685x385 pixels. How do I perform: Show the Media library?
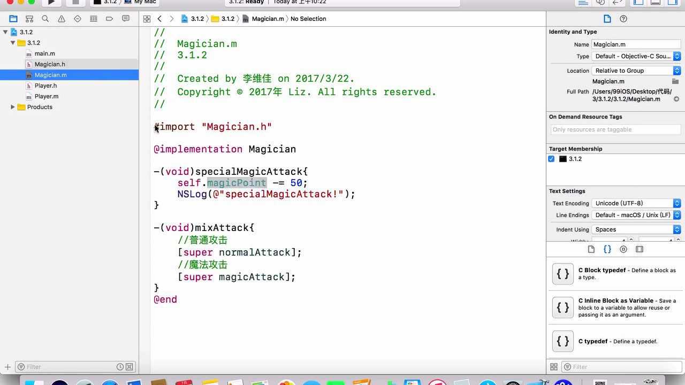tap(640, 249)
